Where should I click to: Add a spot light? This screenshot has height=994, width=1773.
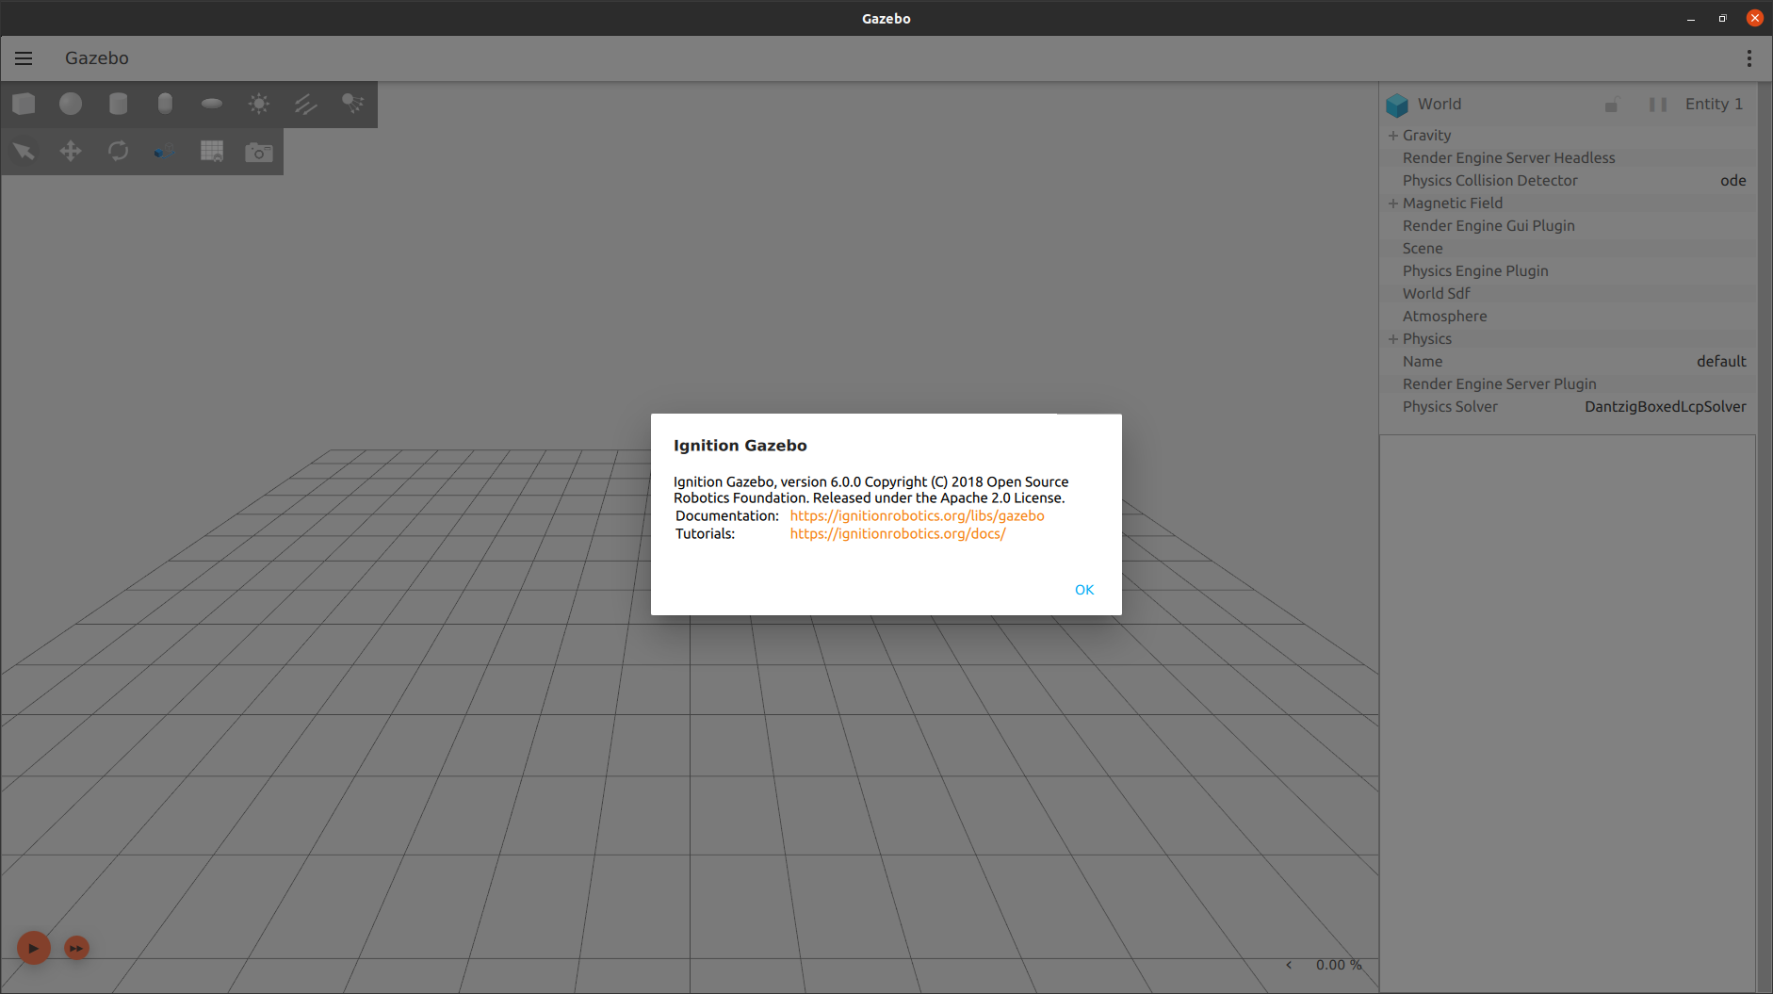click(353, 104)
